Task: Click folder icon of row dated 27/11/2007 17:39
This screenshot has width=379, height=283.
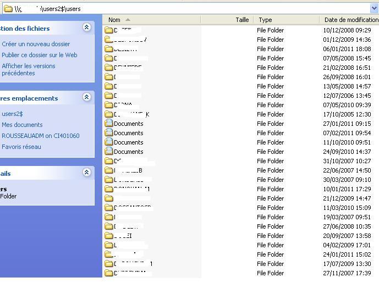Action: [109, 273]
